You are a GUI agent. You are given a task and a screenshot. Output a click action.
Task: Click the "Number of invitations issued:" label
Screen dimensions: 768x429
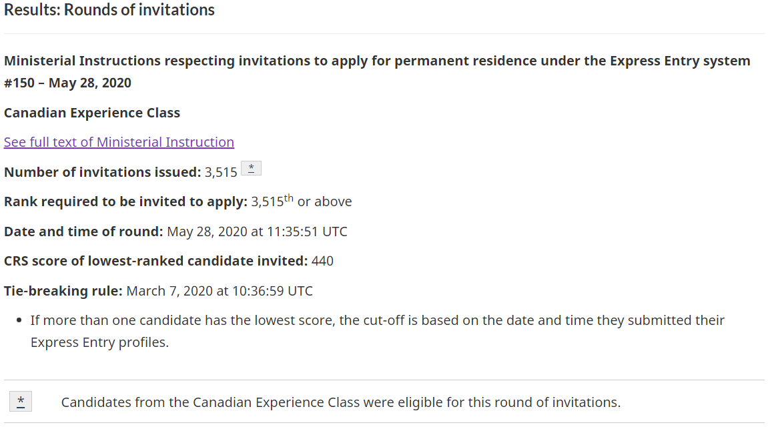click(x=102, y=172)
